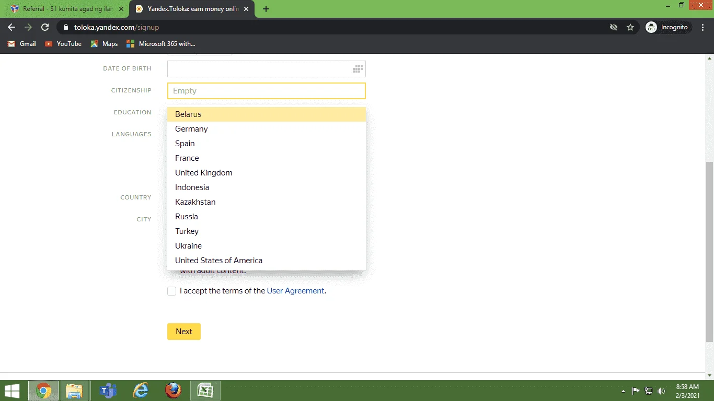The image size is (714, 401).
Task: Reload the Toloka signup page
Action: (x=45, y=27)
